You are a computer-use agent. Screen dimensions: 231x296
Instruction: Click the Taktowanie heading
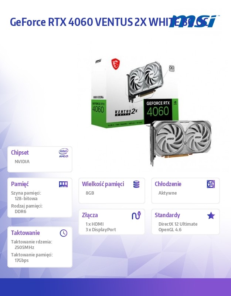coord(25,233)
